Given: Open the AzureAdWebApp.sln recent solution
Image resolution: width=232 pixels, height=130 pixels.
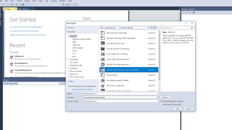Looking at the screenshot, I should click(23, 70).
